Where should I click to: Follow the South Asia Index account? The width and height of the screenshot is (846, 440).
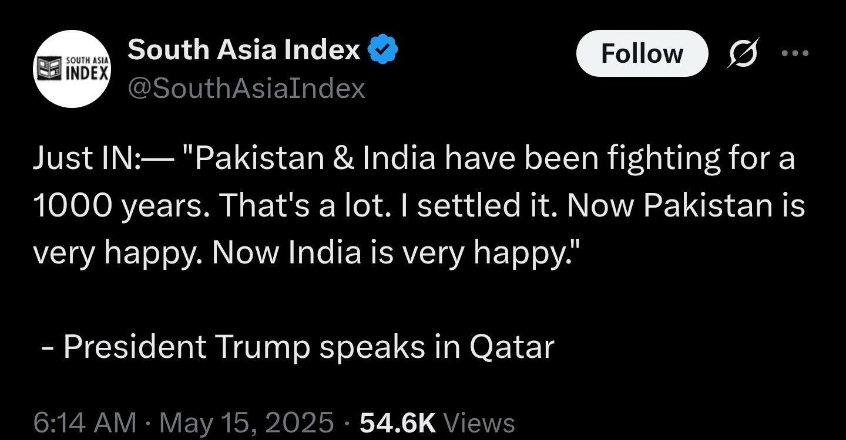point(642,53)
